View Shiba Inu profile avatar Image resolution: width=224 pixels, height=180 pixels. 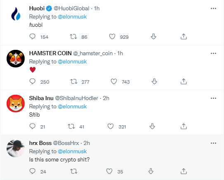pos(16,103)
